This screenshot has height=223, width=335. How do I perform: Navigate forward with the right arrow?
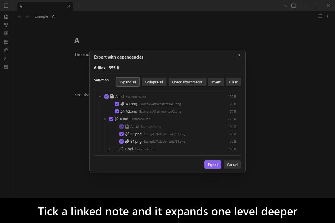[x=27, y=16]
